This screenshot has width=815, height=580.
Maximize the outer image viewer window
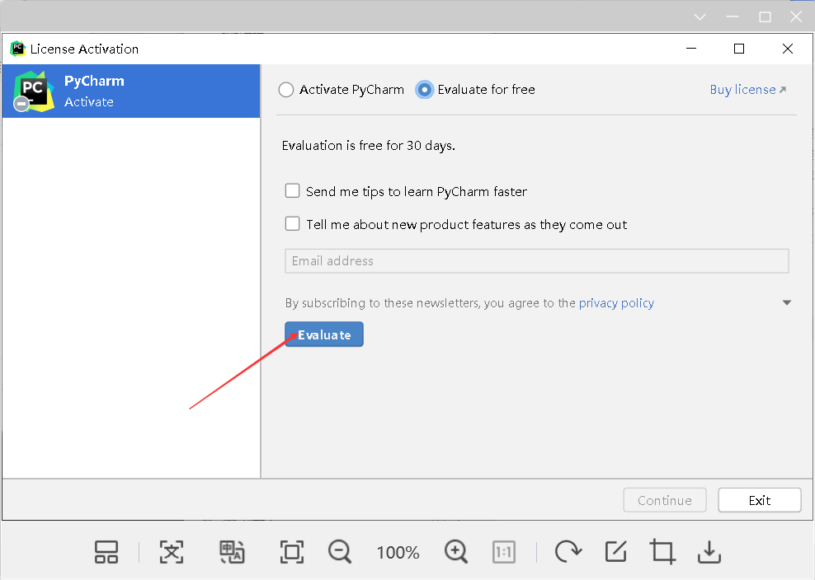[x=766, y=17]
